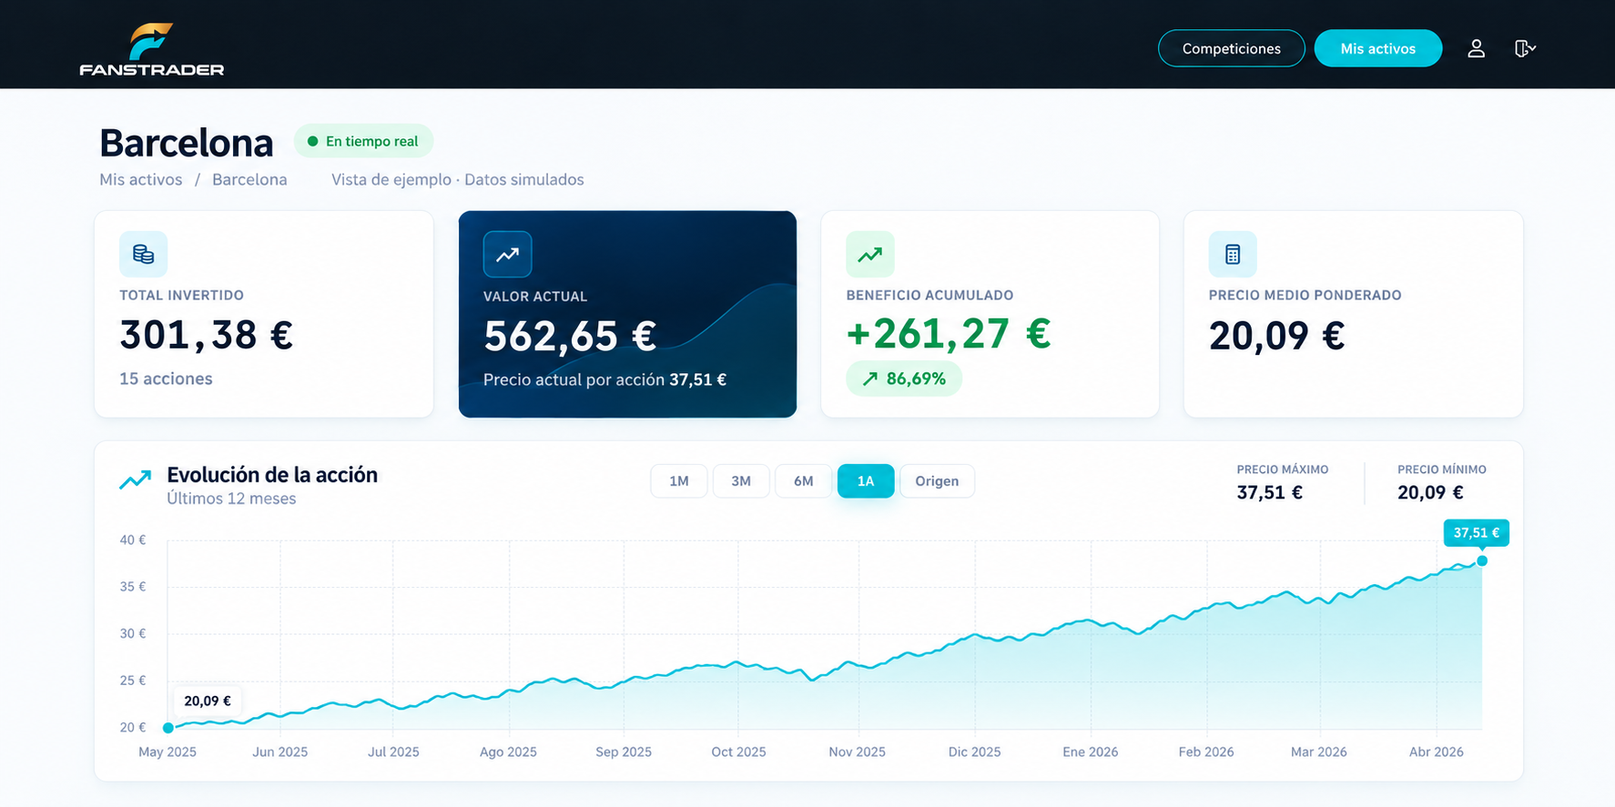The width and height of the screenshot is (1615, 807).
Task: Click the 562,65 € current value
Action: pyautogui.click(x=570, y=336)
